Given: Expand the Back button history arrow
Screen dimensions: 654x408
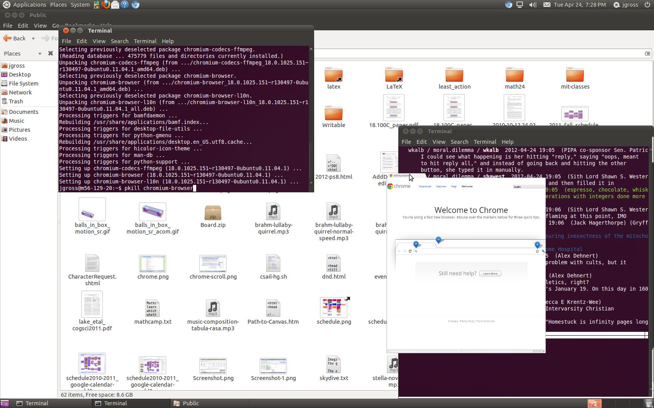Looking at the screenshot, I should pyautogui.click(x=33, y=38).
